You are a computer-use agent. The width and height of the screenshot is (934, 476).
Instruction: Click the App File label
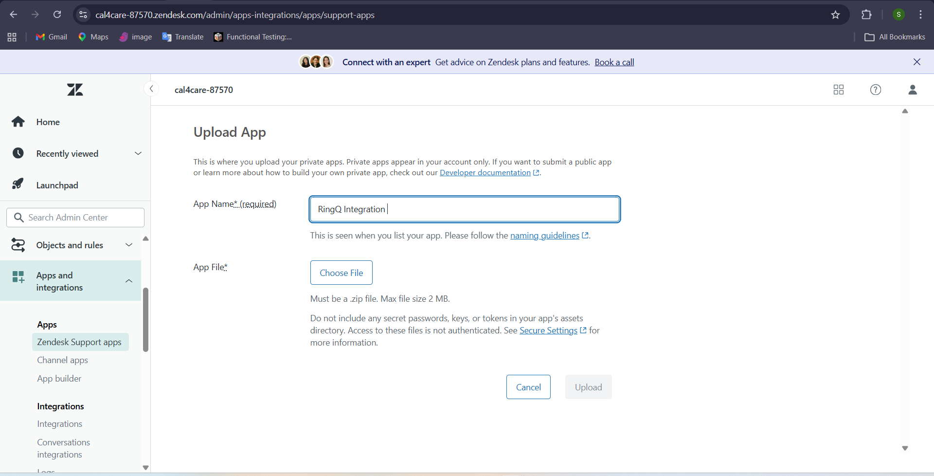(210, 267)
